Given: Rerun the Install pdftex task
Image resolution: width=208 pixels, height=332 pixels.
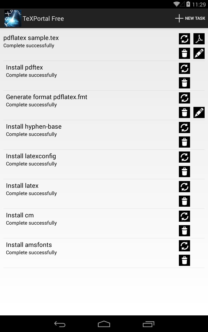Looking at the screenshot, I should point(184,68).
